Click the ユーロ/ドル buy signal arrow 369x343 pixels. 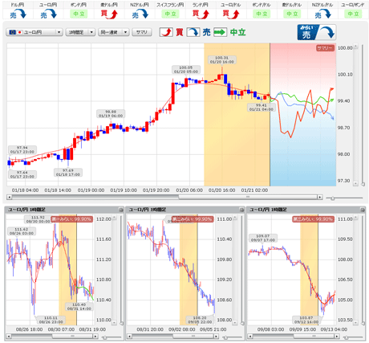(231, 14)
